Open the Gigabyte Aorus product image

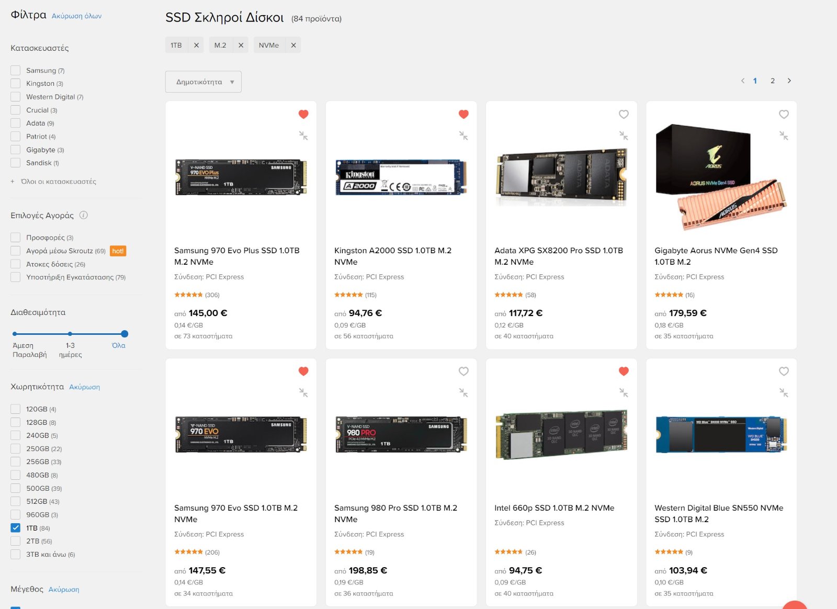721,177
